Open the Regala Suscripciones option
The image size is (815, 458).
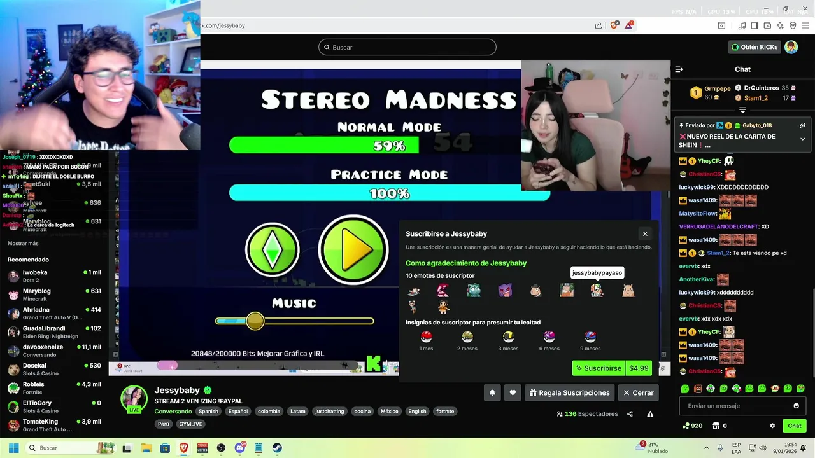click(x=569, y=393)
